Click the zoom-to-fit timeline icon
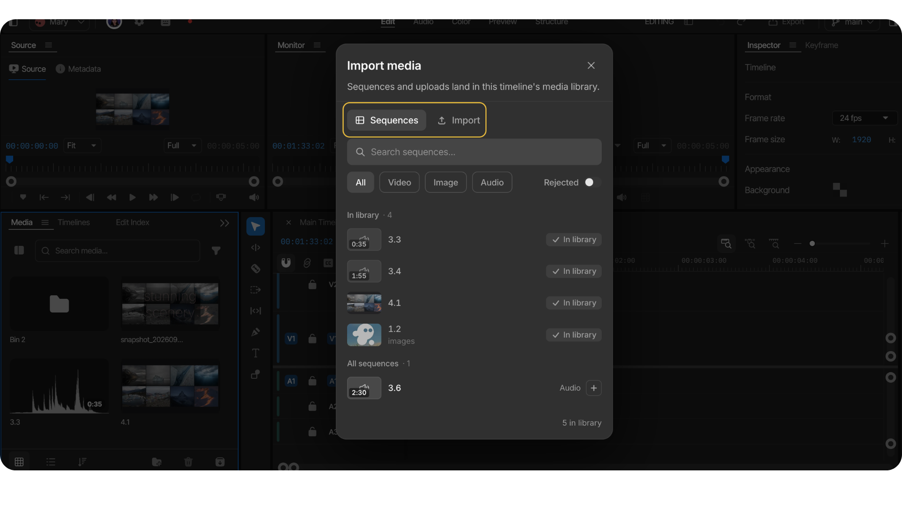This screenshot has width=902, height=507. 726,244
